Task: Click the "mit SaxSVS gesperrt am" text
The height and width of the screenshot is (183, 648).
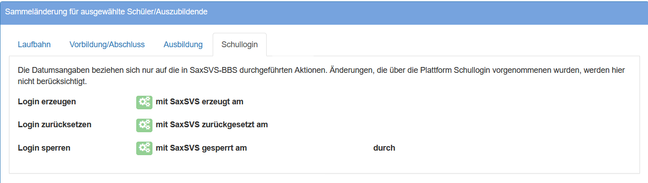Action: pyautogui.click(x=201, y=147)
